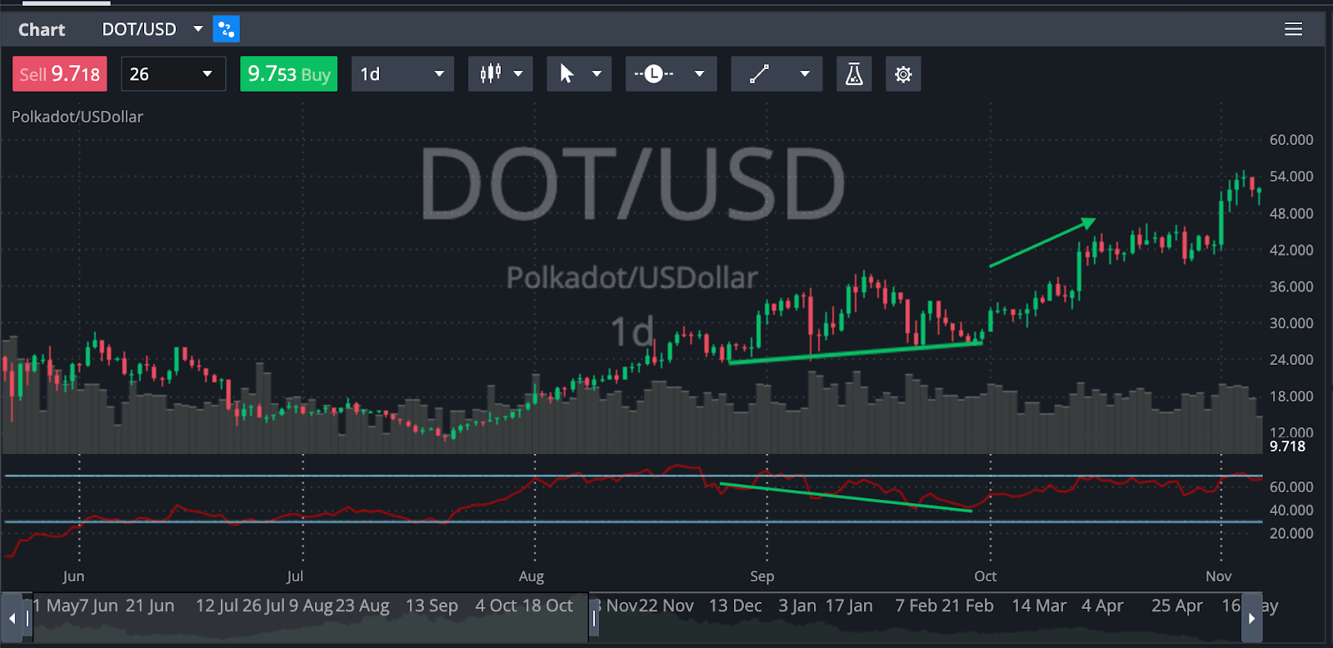Expand the chart type dropdown arrow
Screen dimensions: 1333x648
point(518,74)
